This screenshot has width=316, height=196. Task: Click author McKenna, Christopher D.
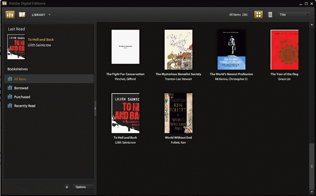(x=231, y=79)
